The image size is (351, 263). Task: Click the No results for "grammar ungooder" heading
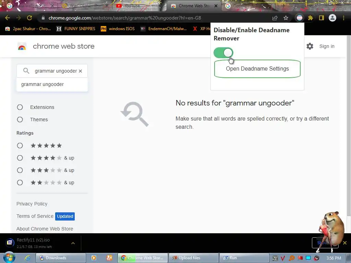click(235, 103)
